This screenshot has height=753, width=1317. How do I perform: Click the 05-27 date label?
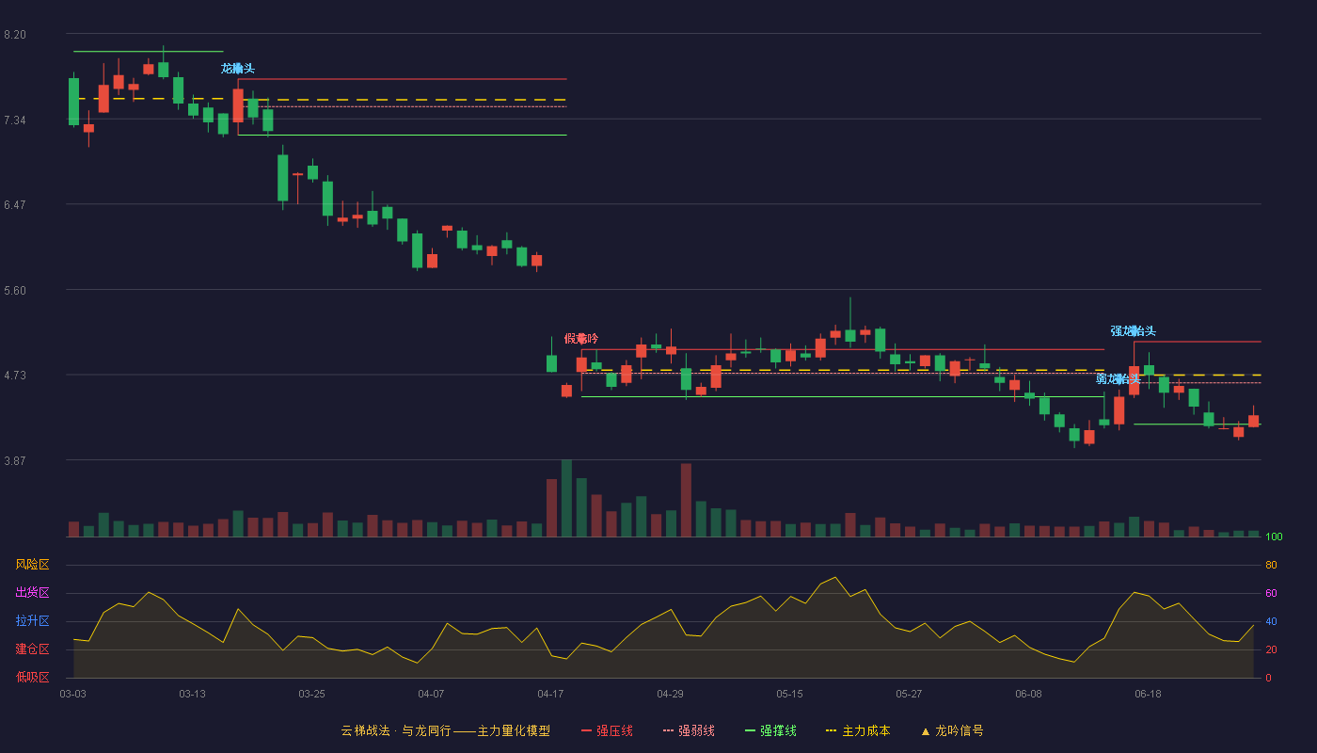pyautogui.click(x=910, y=694)
